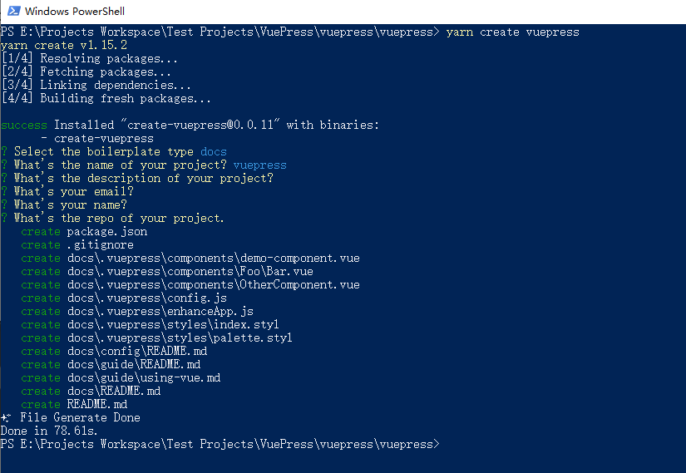The height and width of the screenshot is (473, 686).
Task: Click the question mark beside 'What's your email?'
Action: [x=4, y=192]
